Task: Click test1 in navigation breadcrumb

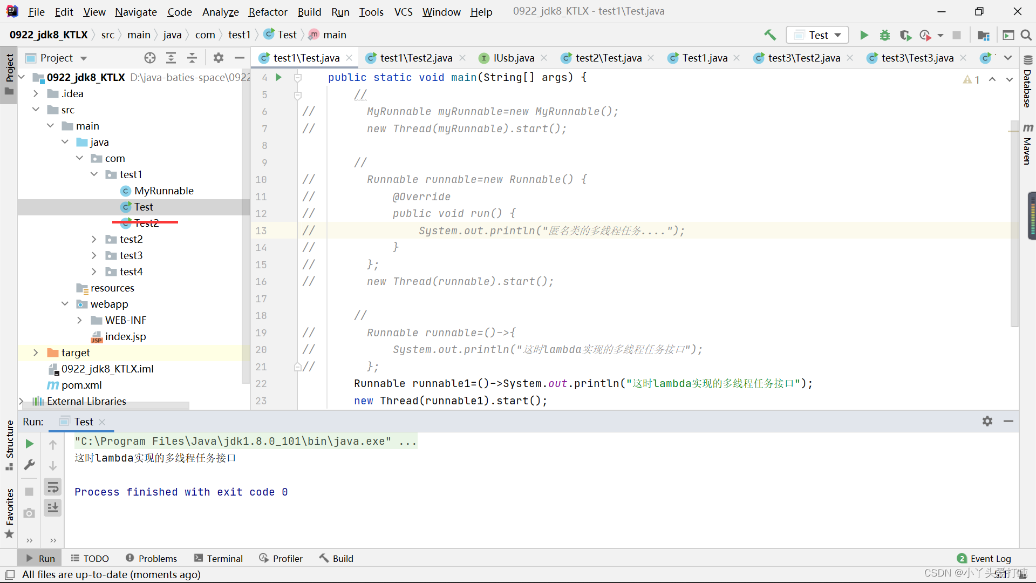Action: (239, 35)
